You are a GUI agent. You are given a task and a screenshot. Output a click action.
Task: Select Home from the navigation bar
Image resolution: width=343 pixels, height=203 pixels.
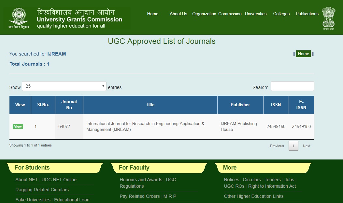pyautogui.click(x=152, y=14)
